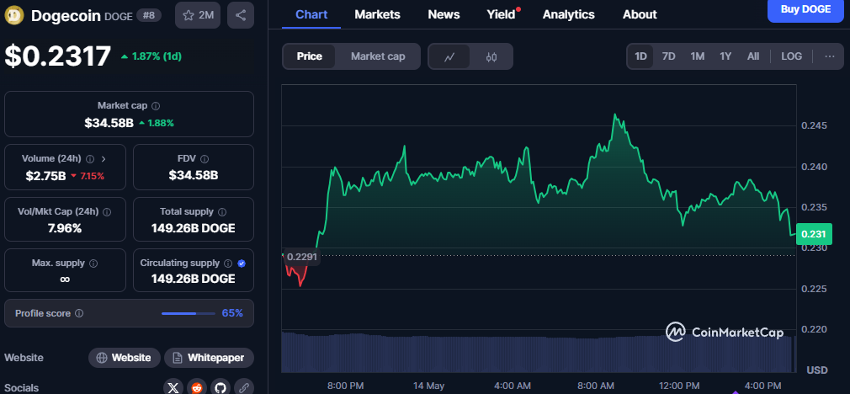This screenshot has width=850, height=394.
Task: Open the Markets tab
Action: pos(377,14)
